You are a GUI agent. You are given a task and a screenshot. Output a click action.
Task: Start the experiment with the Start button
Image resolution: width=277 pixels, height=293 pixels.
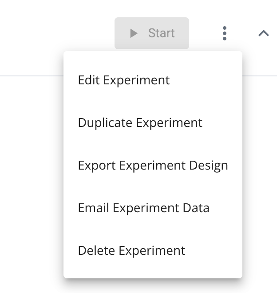[152, 33]
